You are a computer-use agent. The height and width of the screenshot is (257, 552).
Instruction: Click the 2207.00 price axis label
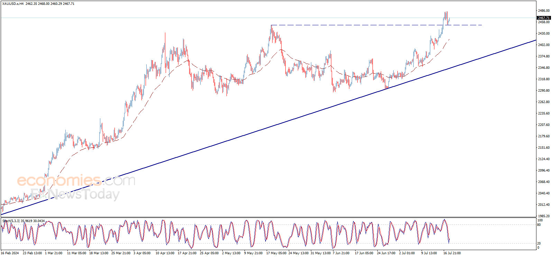pyautogui.click(x=544, y=125)
